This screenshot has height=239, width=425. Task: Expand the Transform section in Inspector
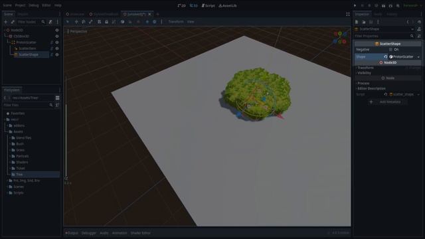click(x=365, y=68)
